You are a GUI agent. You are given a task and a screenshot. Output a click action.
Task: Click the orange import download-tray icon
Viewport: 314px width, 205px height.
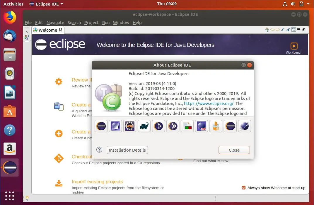click(59, 183)
